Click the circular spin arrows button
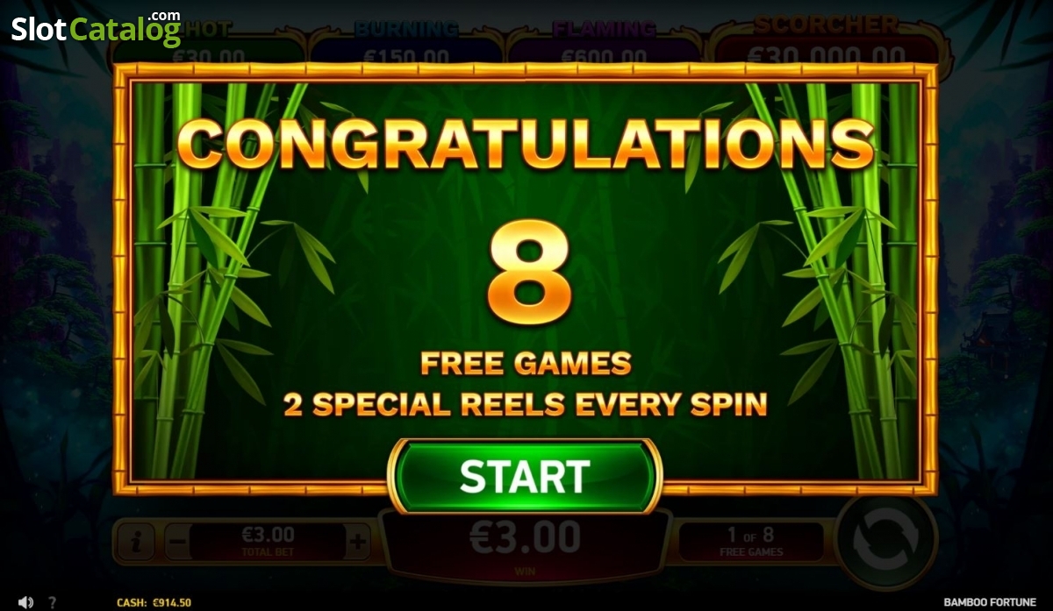 coord(887,542)
